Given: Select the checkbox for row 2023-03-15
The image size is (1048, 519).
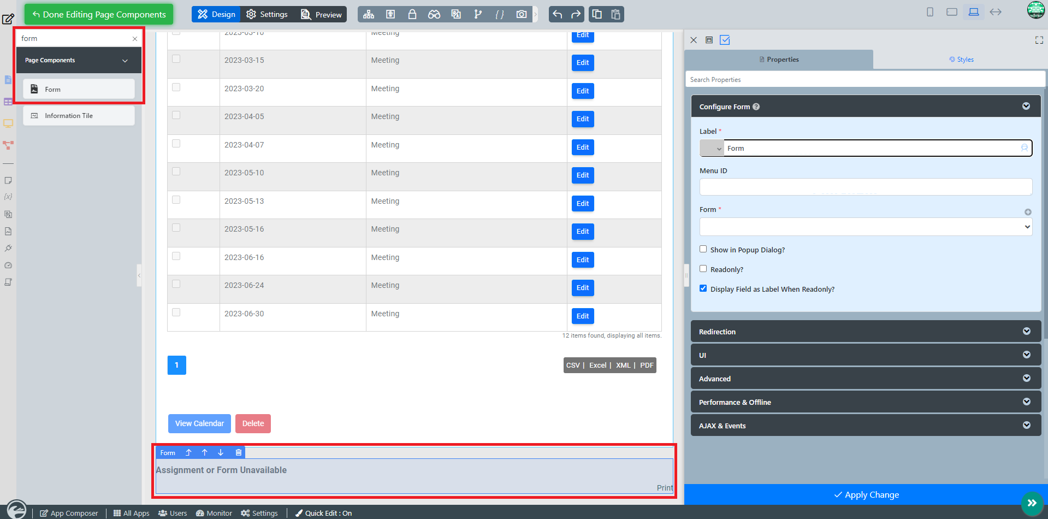Looking at the screenshot, I should pos(176,59).
